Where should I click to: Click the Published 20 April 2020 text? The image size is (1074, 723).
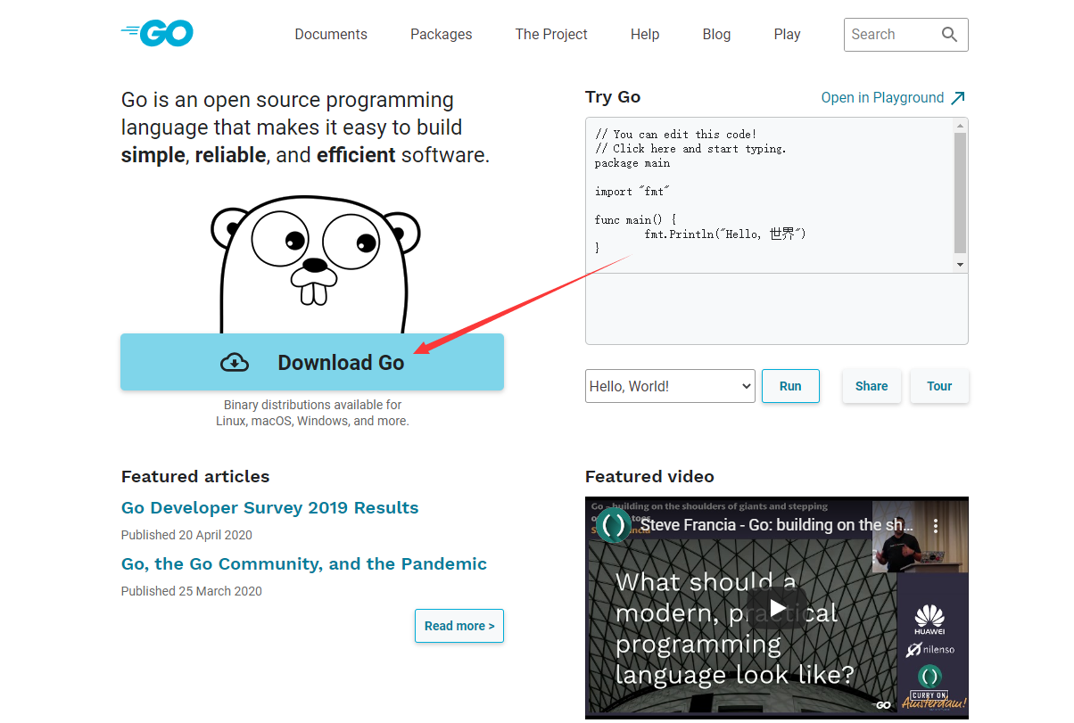pos(186,535)
